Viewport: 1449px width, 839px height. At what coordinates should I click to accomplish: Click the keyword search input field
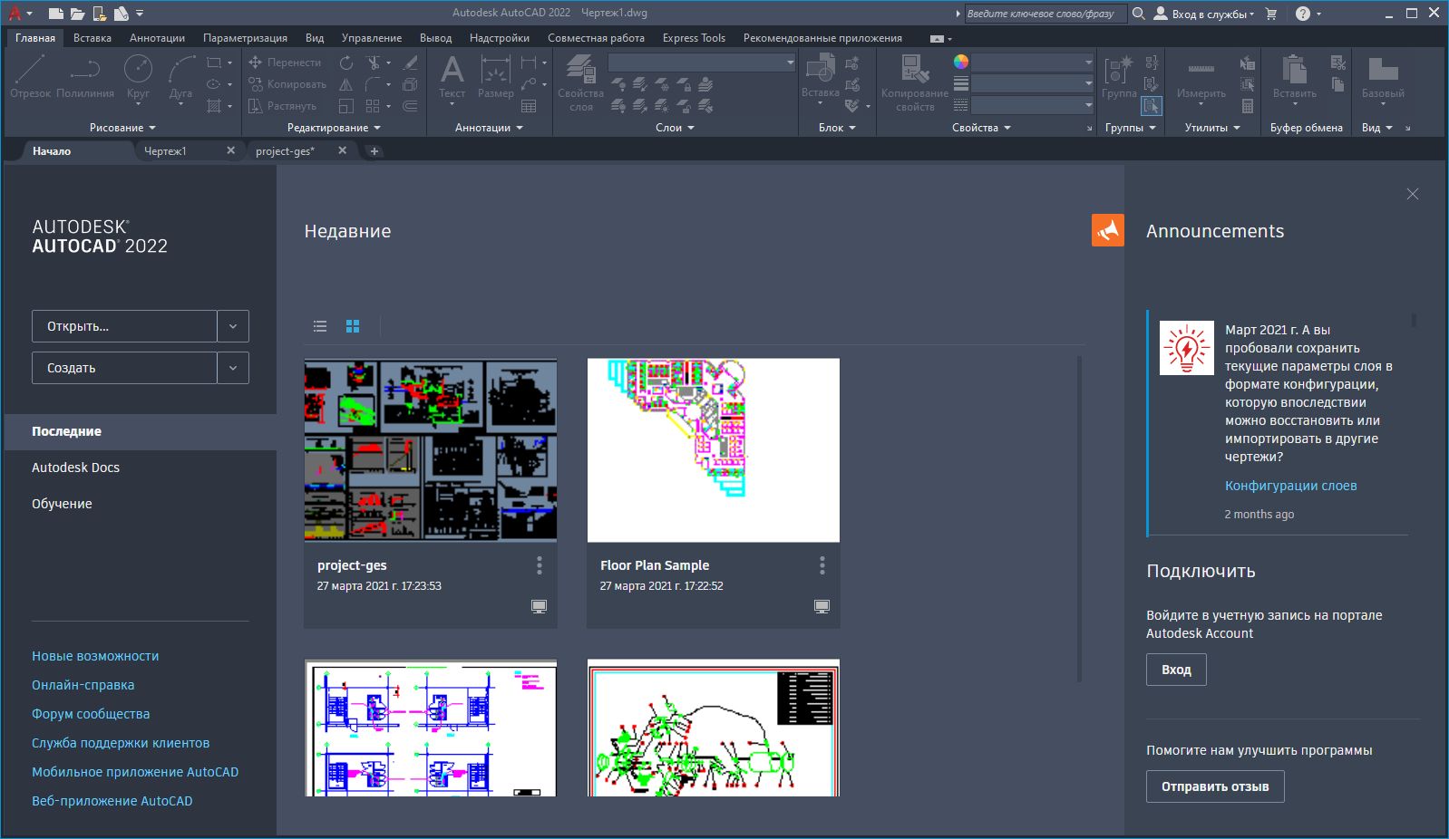[x=1045, y=14]
